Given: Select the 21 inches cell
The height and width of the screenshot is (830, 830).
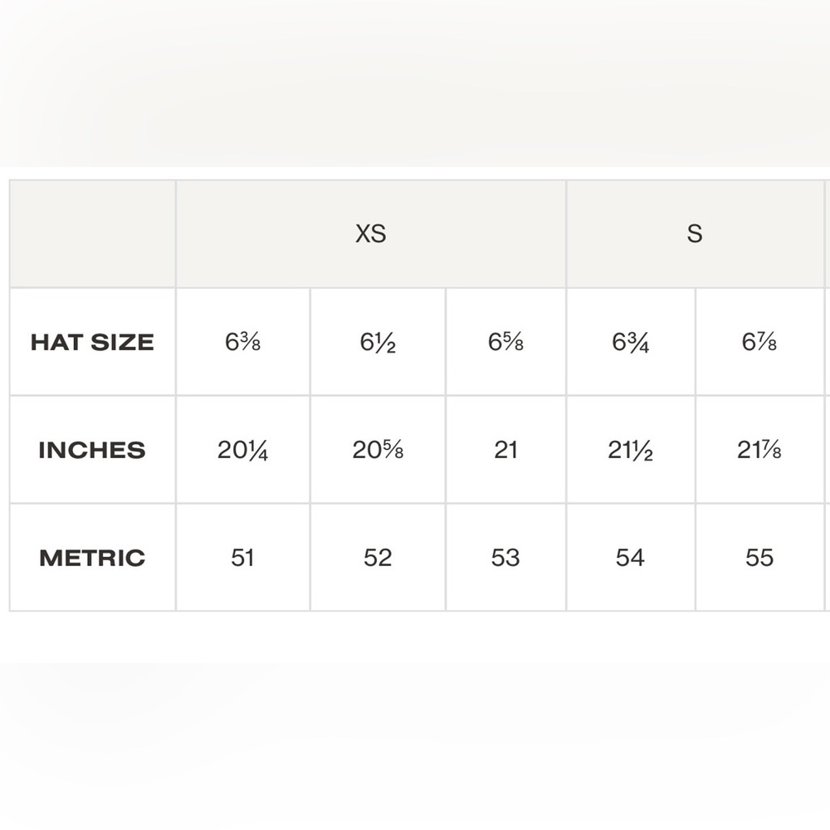Looking at the screenshot, I should [x=506, y=450].
